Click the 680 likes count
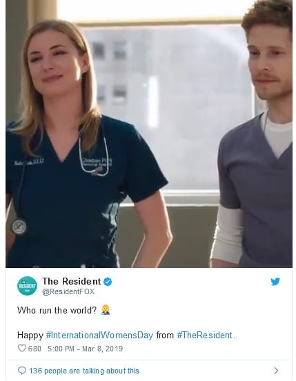 [34, 349]
